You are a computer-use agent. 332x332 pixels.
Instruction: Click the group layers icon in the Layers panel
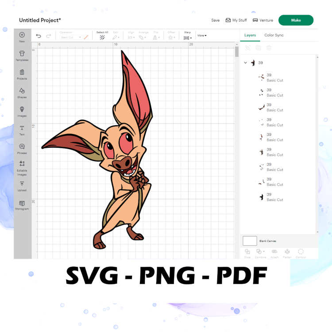(247, 48)
